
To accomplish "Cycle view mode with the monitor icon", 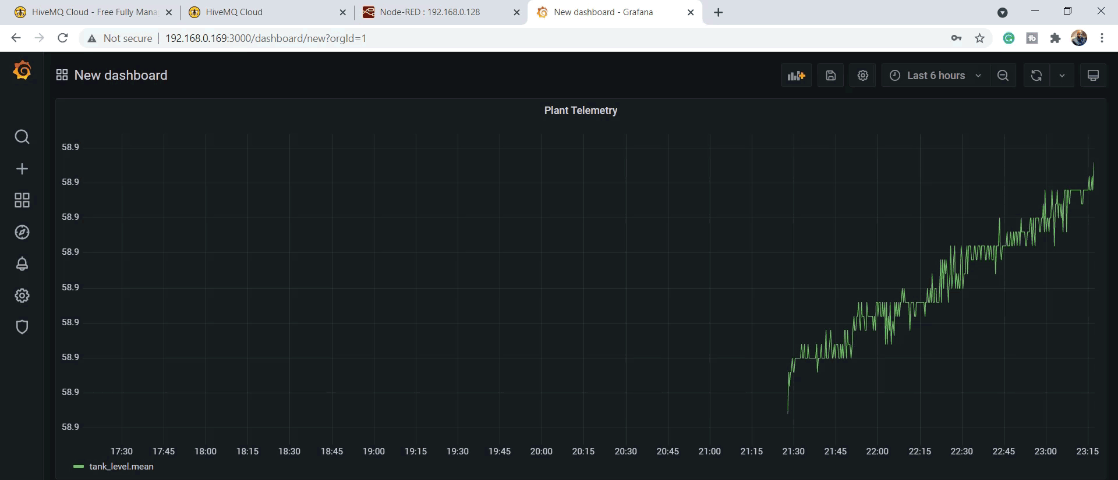I will pyautogui.click(x=1093, y=76).
